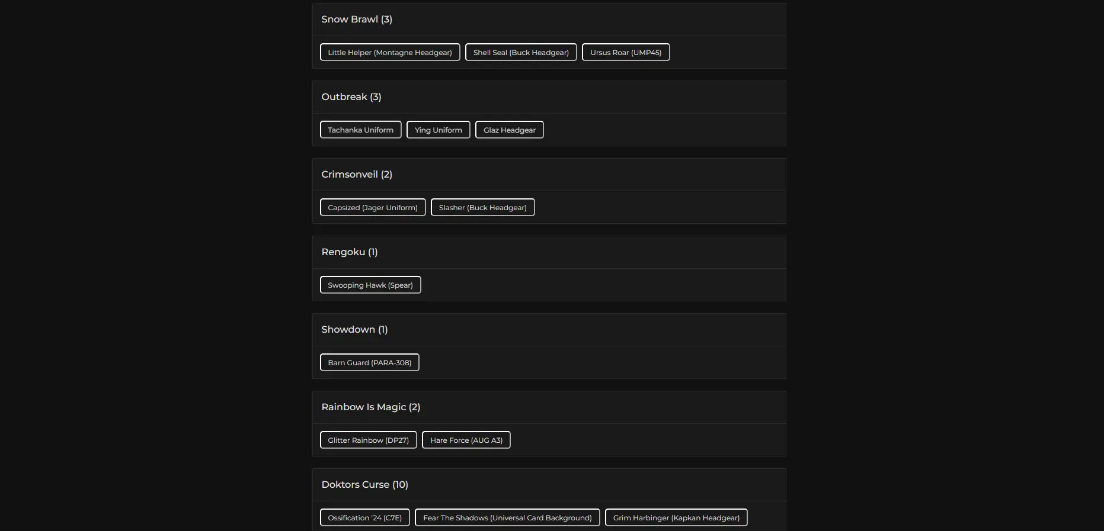Click Grim Harbinger (Kapkan Headgear) tag
Screen dimensions: 1104x531
(676, 518)
